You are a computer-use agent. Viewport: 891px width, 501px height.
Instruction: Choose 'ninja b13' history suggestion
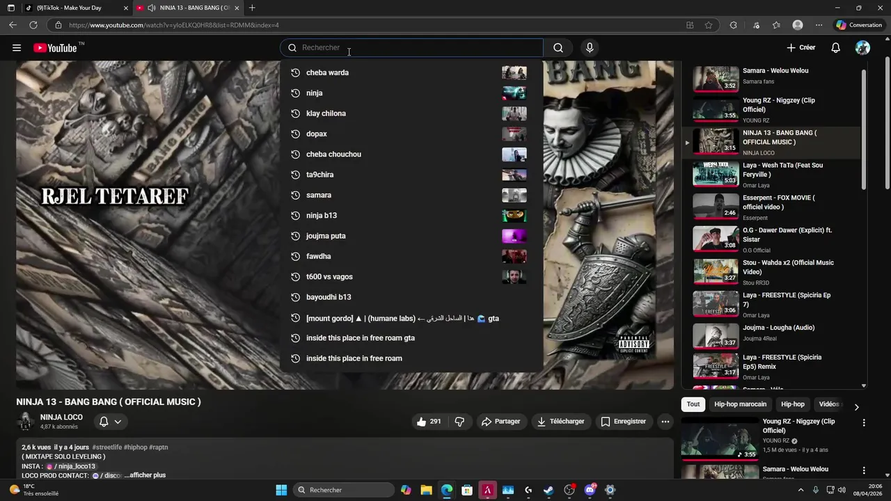(x=411, y=216)
